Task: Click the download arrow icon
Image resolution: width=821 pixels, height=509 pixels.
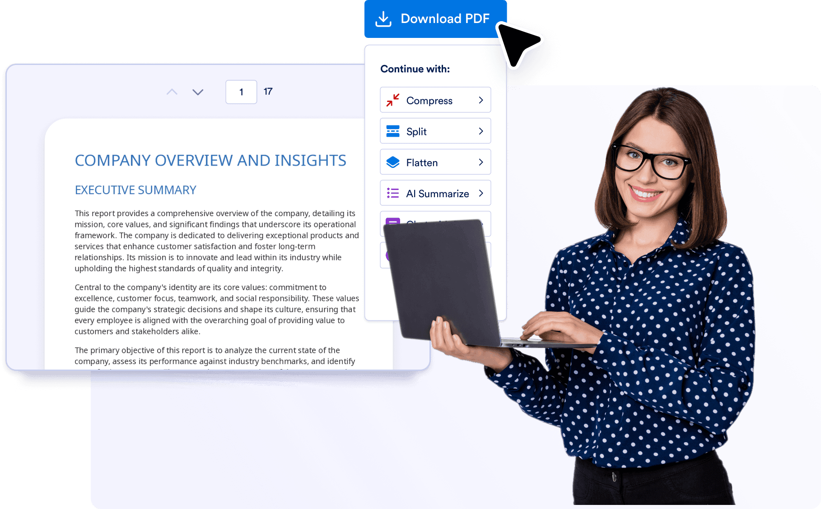Action: [x=383, y=19]
